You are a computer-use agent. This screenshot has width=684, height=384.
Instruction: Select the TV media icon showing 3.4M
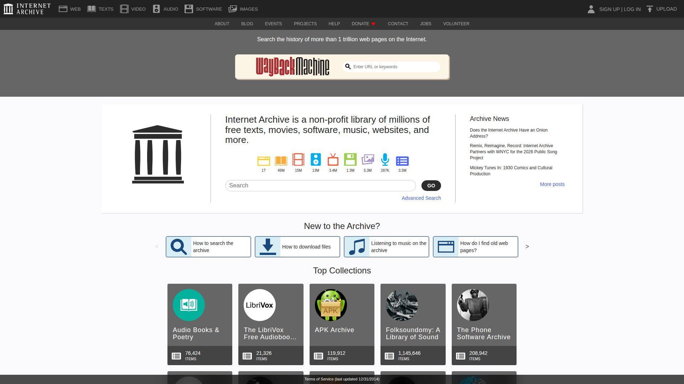pyautogui.click(x=333, y=161)
